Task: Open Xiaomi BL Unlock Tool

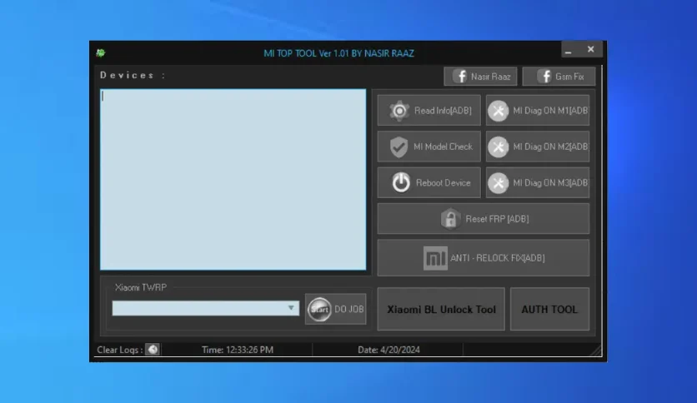Action: point(441,309)
